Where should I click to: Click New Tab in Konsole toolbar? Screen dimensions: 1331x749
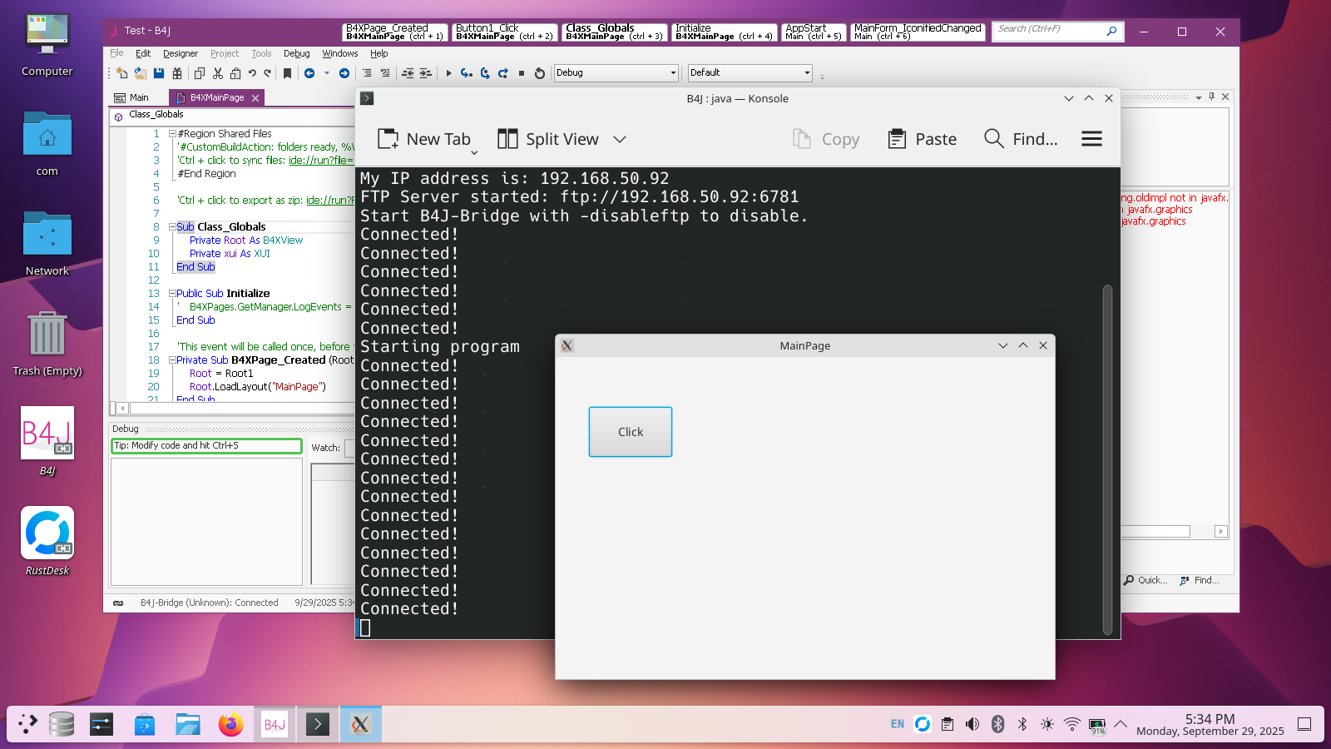click(424, 139)
